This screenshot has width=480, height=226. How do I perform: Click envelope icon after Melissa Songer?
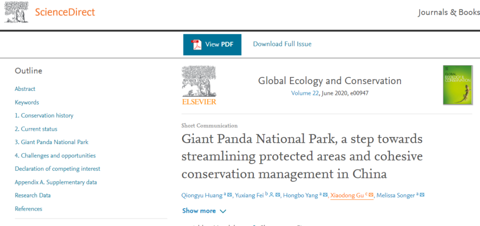422,195
